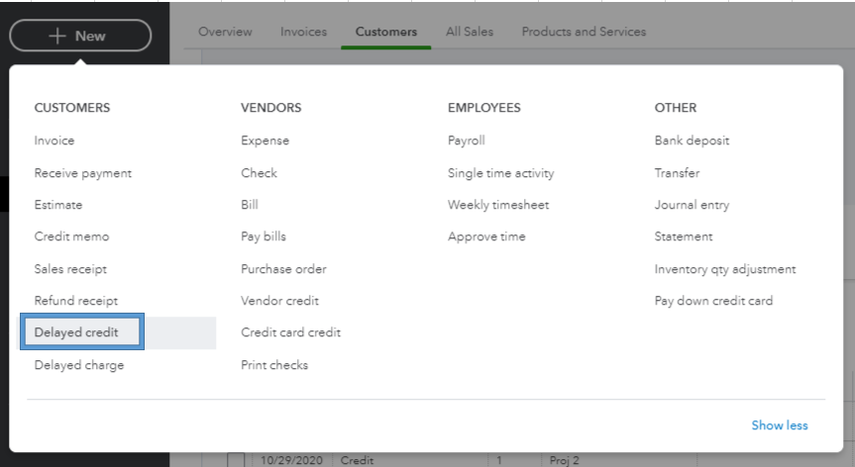Select Estimate under Customers
This screenshot has width=855, height=467.
click(x=58, y=205)
